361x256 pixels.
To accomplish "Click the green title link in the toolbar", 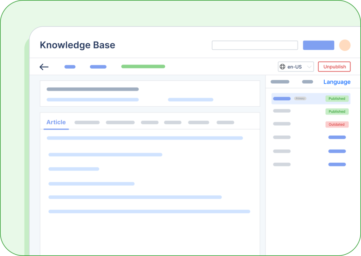I will (143, 66).
